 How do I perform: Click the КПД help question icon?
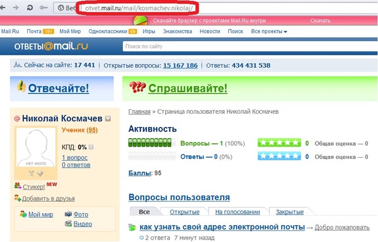(91, 147)
